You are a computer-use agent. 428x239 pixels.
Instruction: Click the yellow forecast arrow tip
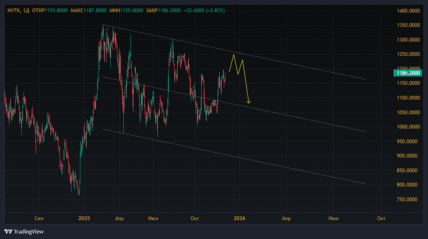pyautogui.click(x=249, y=102)
